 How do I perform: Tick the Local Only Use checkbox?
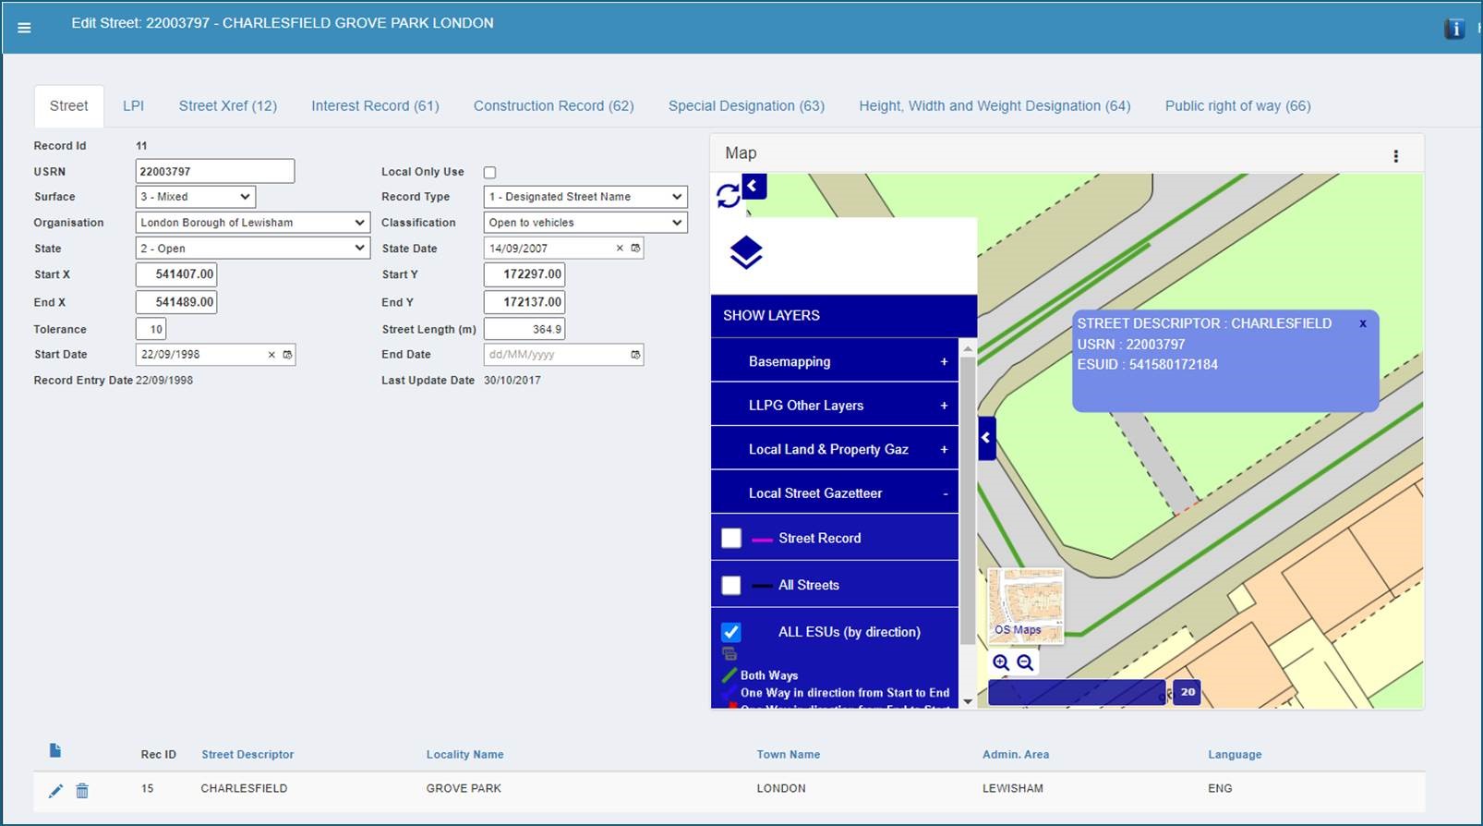click(490, 173)
